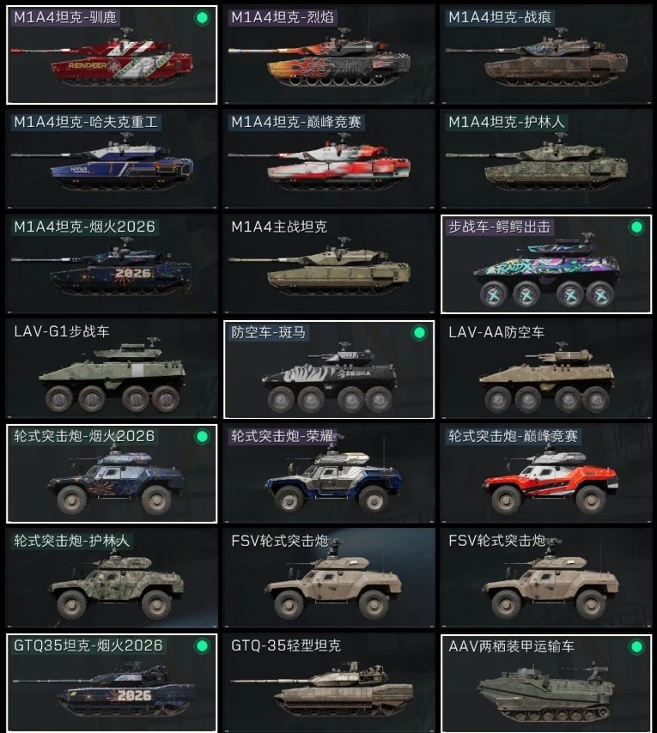Viewport: 657px width, 733px height.
Task: Toggle green equipped dot on 步战车-鳄鳄出击
Action: (636, 227)
